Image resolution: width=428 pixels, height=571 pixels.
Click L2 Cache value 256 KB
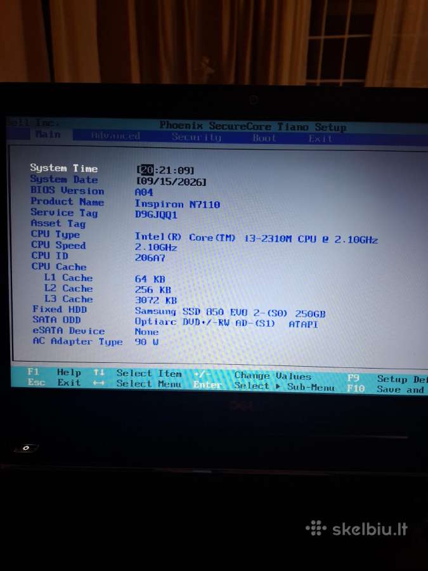coord(153,290)
